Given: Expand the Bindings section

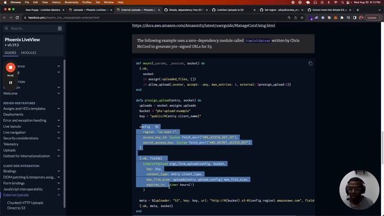Looking at the screenshot, I should pos(59,171).
